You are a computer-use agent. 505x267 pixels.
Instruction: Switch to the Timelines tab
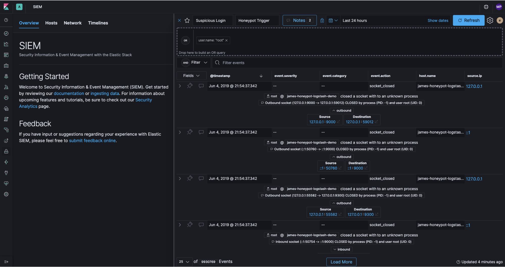pyautogui.click(x=98, y=23)
